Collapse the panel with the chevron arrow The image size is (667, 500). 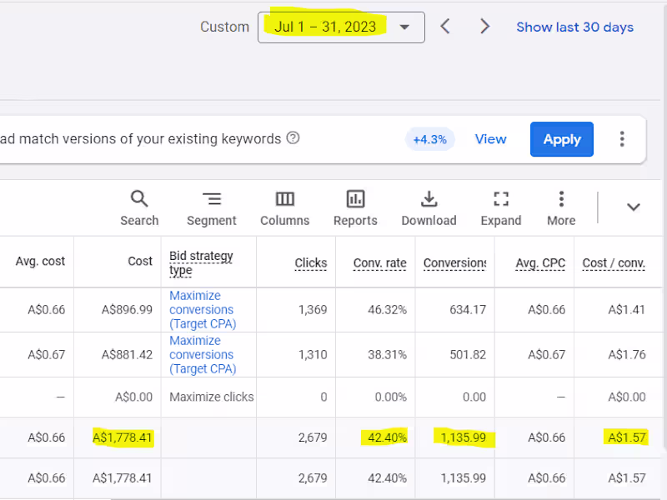[634, 206]
